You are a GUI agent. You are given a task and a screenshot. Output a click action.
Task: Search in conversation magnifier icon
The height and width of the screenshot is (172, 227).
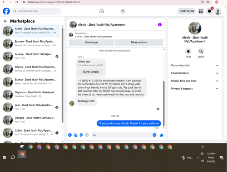(x=201, y=51)
